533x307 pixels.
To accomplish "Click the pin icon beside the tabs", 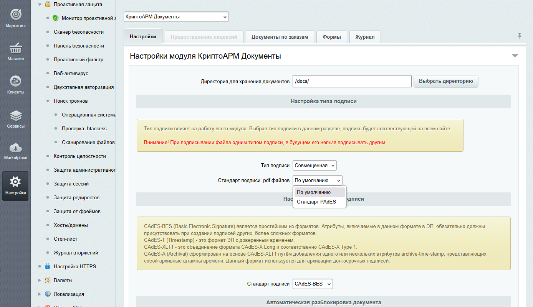I will point(520,35).
